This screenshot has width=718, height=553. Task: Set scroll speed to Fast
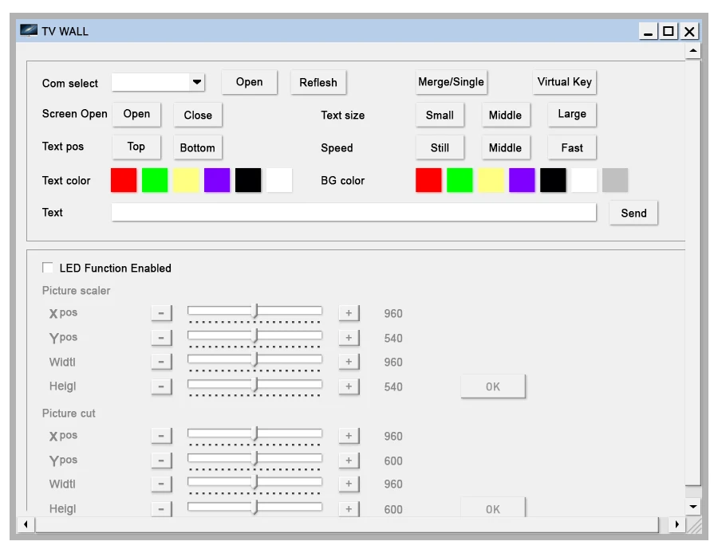(x=571, y=147)
